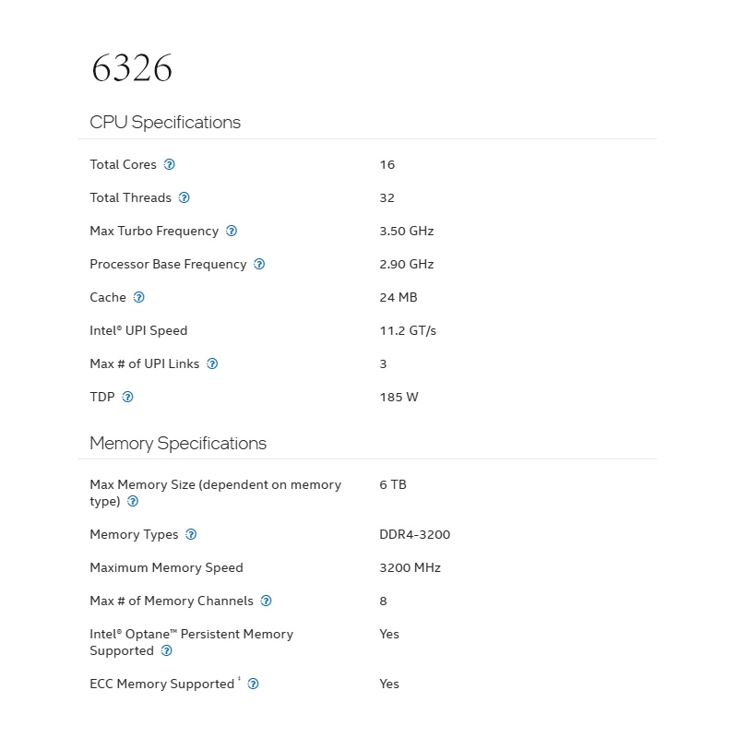The image size is (738, 738).
Task: Show Max Memory Size help info
Action: (133, 501)
